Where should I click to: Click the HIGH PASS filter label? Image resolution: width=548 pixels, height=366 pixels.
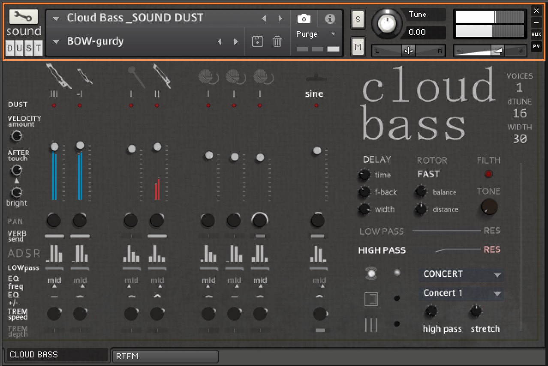tap(382, 250)
